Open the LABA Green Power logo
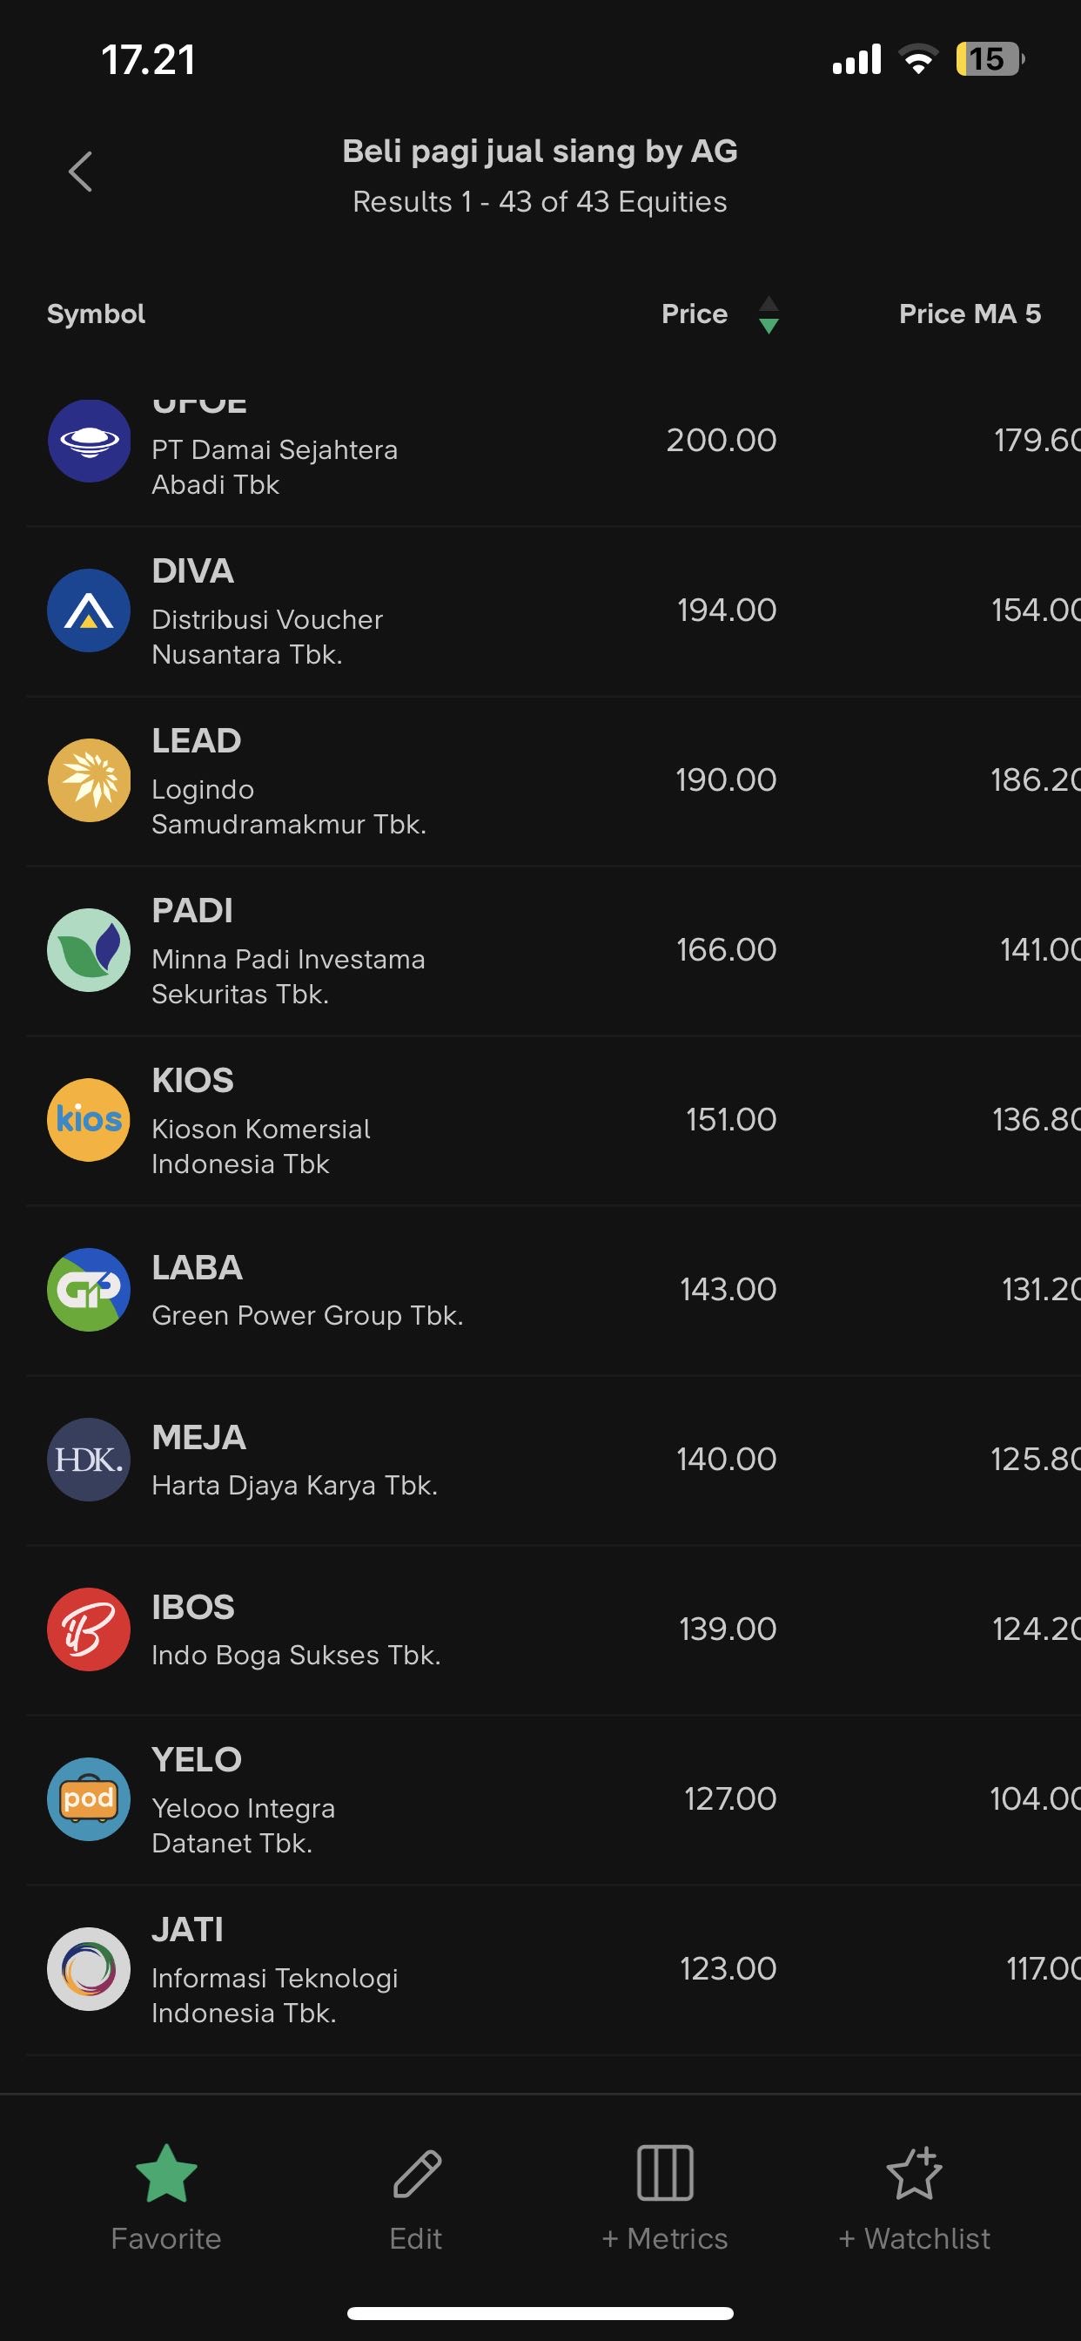The image size is (1081, 2341). [89, 1290]
